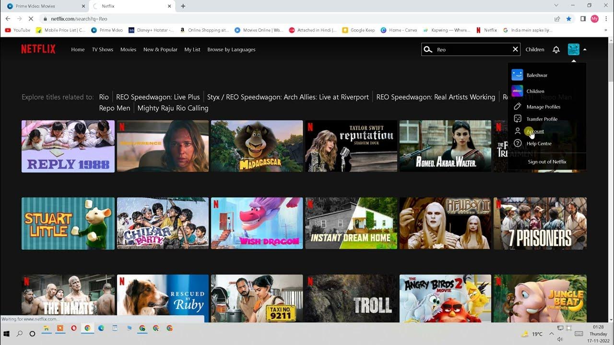Choose Transfer Profile
The width and height of the screenshot is (614, 345).
coord(542,119)
